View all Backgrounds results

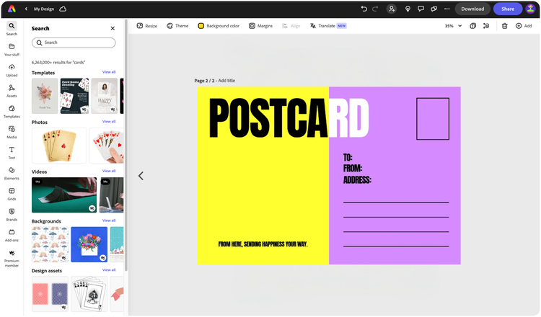click(109, 220)
